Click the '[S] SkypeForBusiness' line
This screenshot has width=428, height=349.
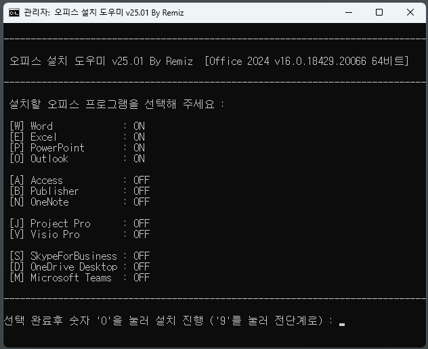64,256
